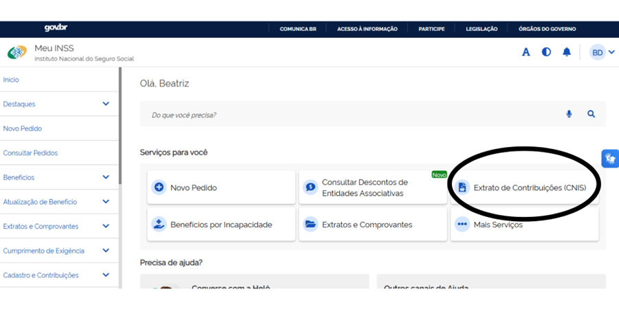
Task: Click the sidebar vertical scrollbar
Action: (120, 124)
